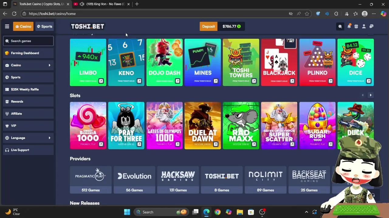Open the gift rewards icon in the header
Screen dimensions: 389x218
(x=356, y=26)
